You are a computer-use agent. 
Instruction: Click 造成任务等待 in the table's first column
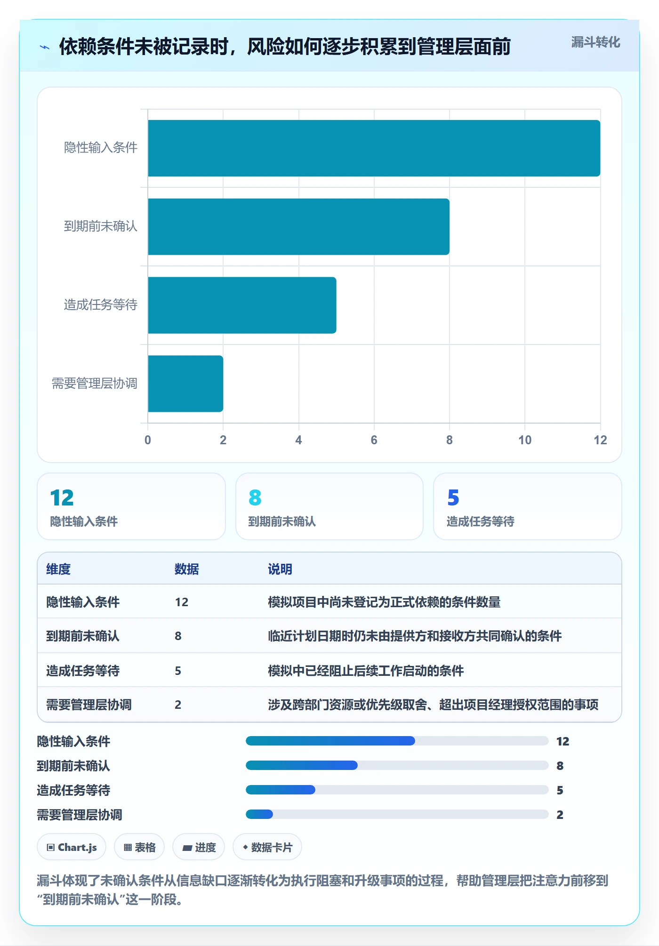click(83, 671)
